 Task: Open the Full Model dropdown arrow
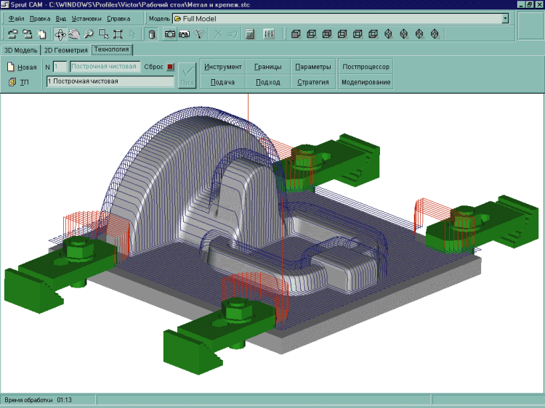(504, 18)
